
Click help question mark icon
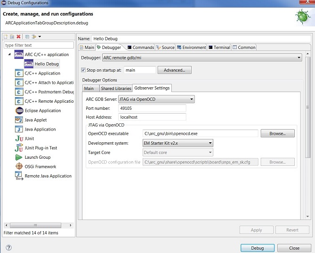point(8,247)
